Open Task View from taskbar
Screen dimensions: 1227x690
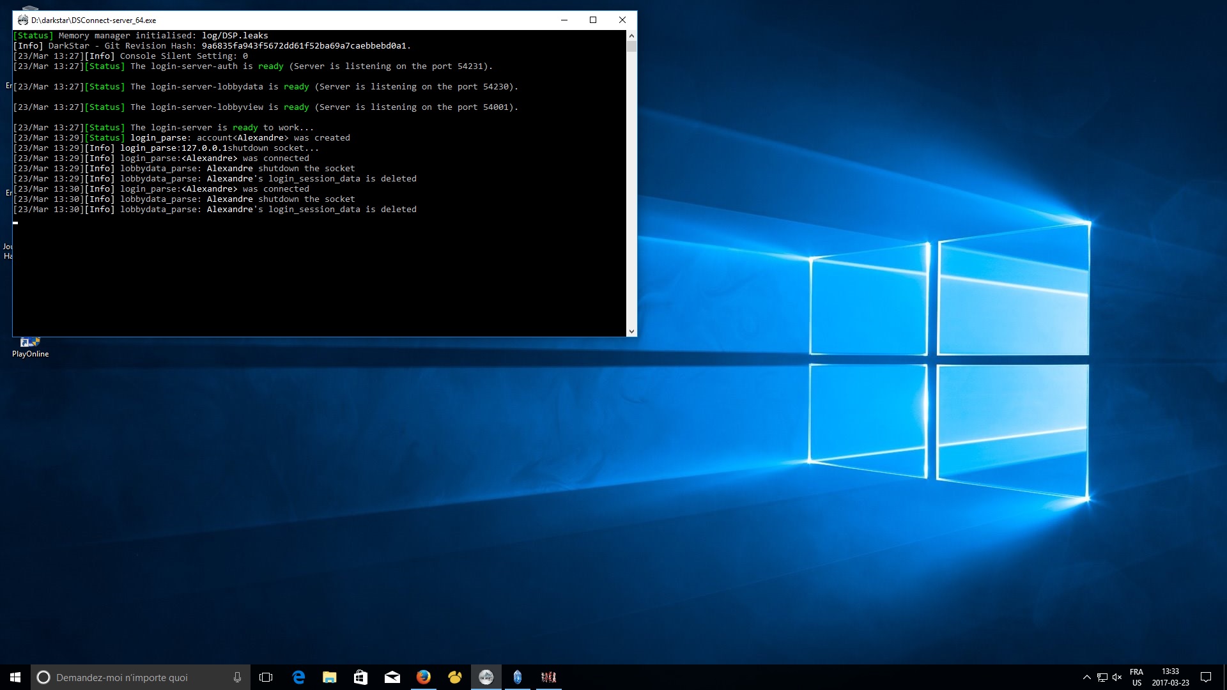click(x=266, y=677)
